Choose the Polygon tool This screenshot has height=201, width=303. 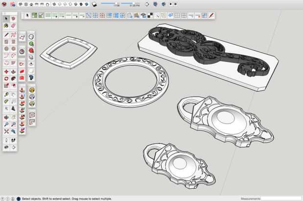click(13, 49)
